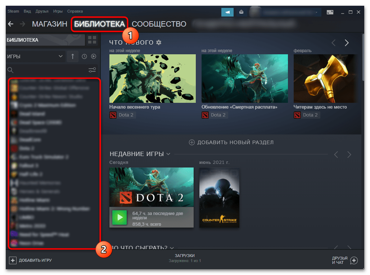Open the Игры menu
The width and height of the screenshot is (370, 275).
[x=58, y=11]
